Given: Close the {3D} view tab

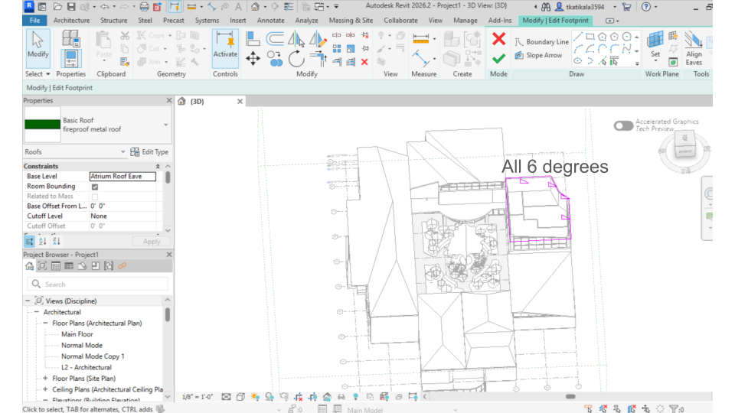Looking at the screenshot, I should click(240, 101).
